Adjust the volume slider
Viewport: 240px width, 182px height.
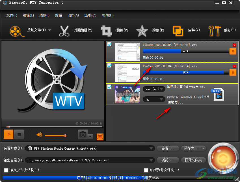pyautogui.click(x=56, y=136)
